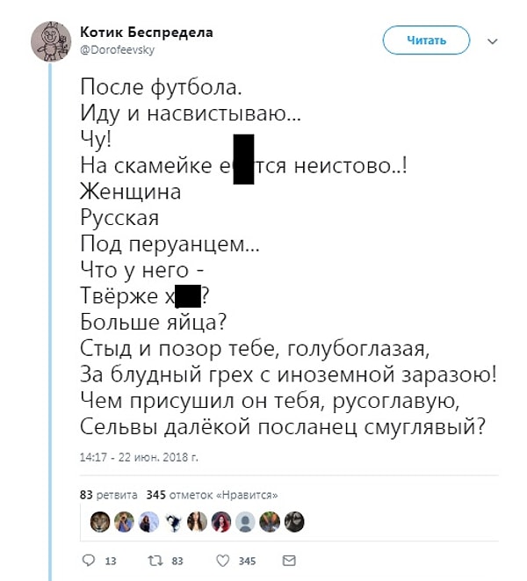
Task: Click the reply speech bubble icon
Action: (87, 560)
